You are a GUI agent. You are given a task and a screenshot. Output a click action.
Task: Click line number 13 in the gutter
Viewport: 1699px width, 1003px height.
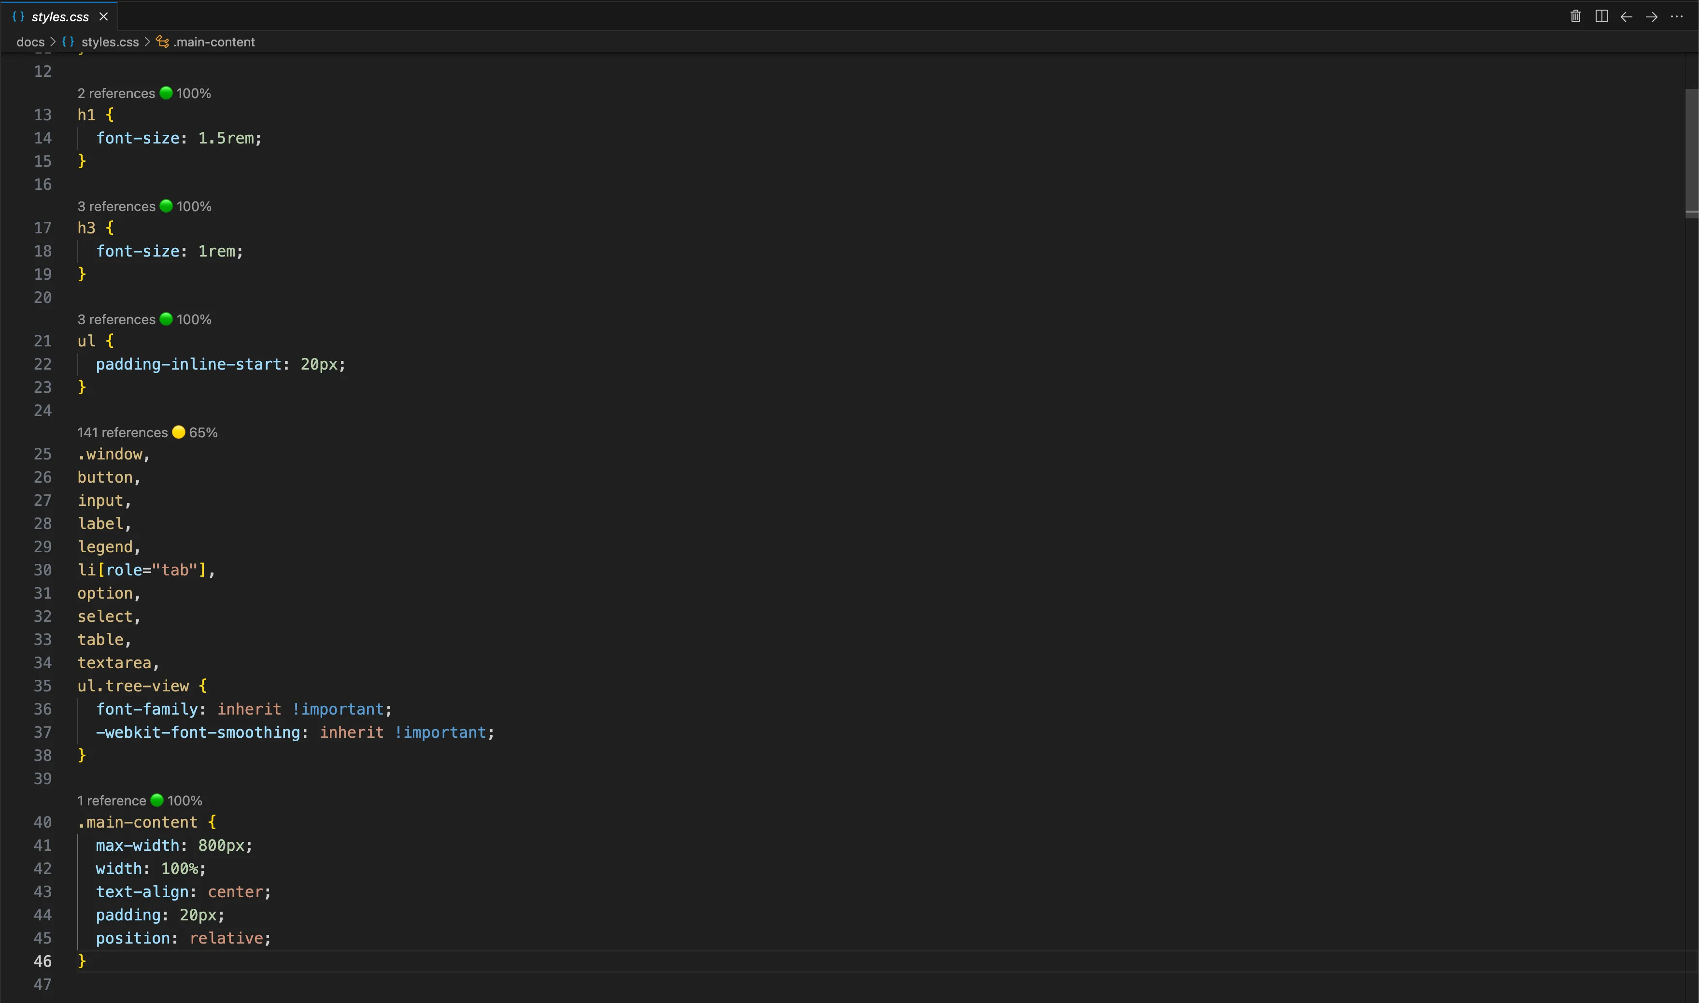42,115
